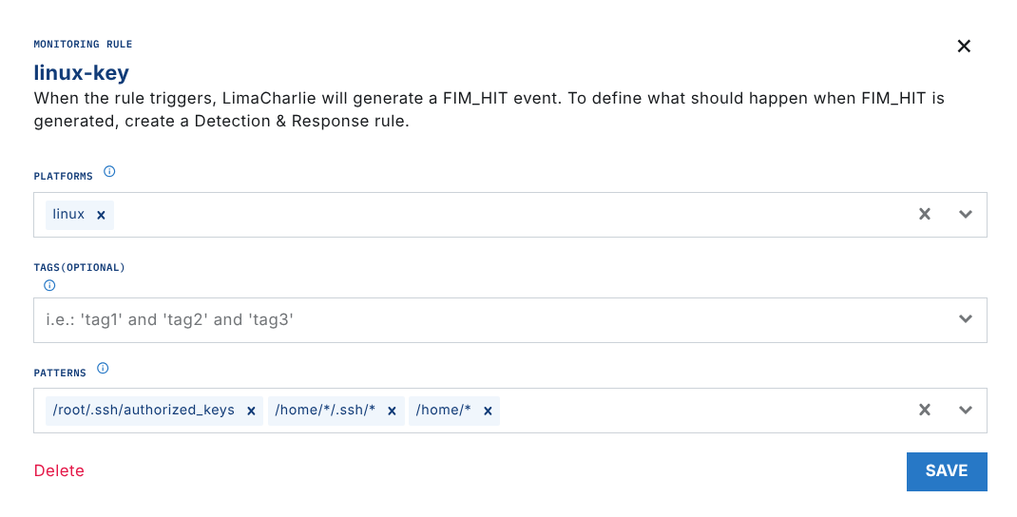The height and width of the screenshot is (517, 1017).
Task: Clear all patterns in the field
Action: [924, 411]
